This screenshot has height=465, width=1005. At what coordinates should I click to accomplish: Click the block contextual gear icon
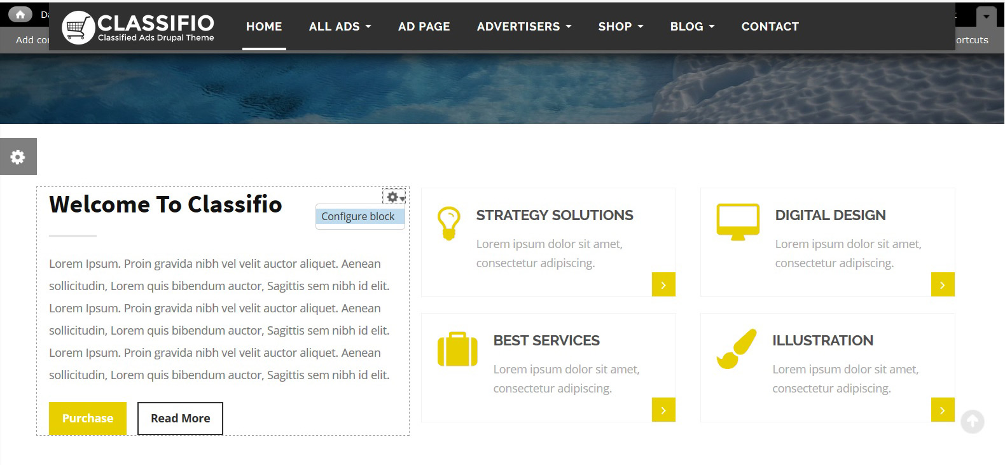click(x=394, y=197)
